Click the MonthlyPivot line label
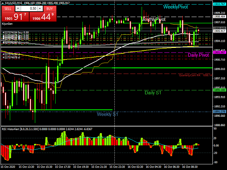This screenshot has height=170, width=227. [153, 19]
